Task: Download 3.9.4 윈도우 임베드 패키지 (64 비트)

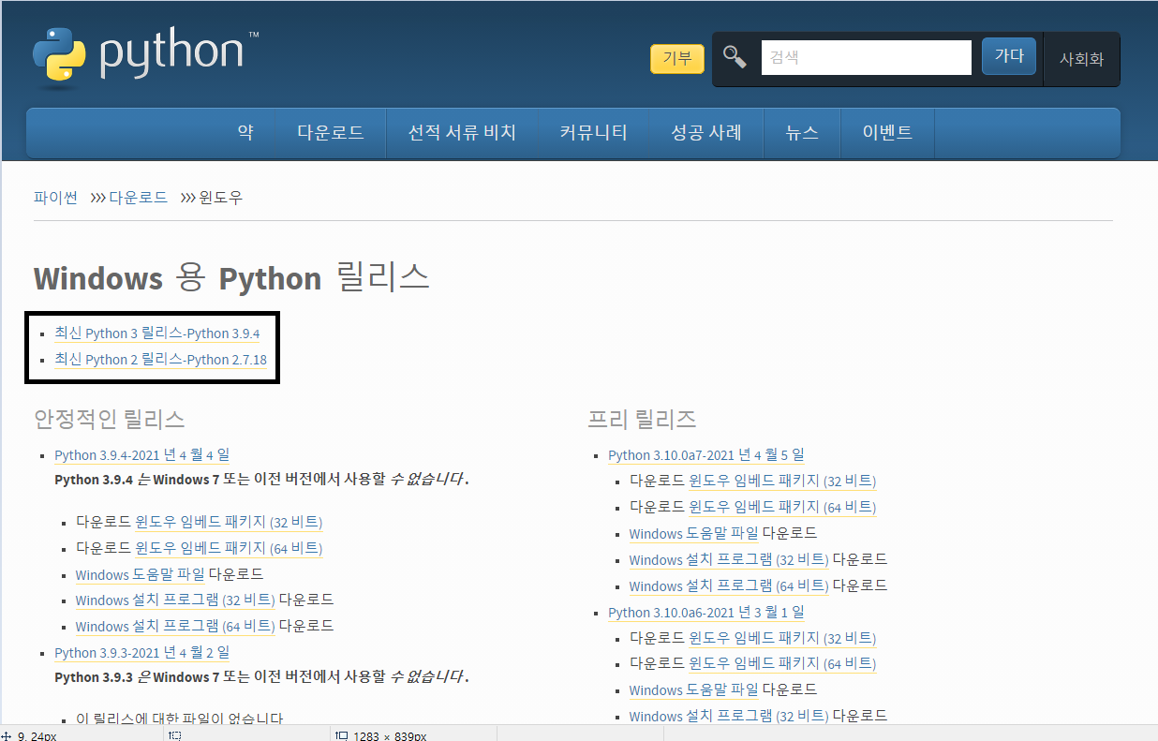Action: point(229,548)
